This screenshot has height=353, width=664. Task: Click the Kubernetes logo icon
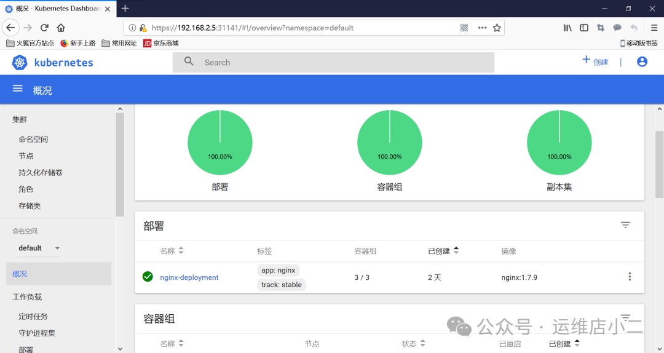pyautogui.click(x=20, y=62)
